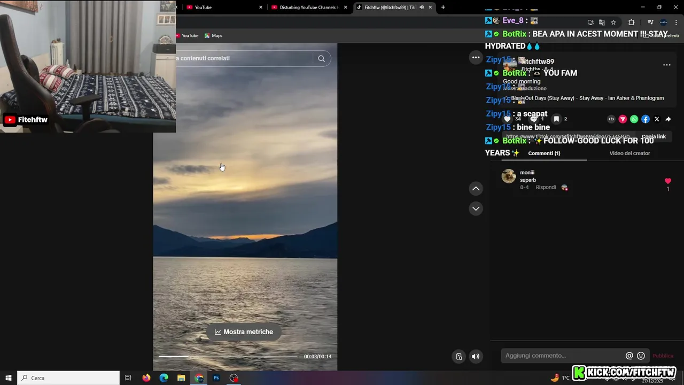The width and height of the screenshot is (684, 385).
Task: Mute the TikTok tab via its speaker icon
Action: [422, 7]
